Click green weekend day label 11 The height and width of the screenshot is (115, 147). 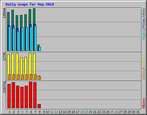(x=52, y=112)
